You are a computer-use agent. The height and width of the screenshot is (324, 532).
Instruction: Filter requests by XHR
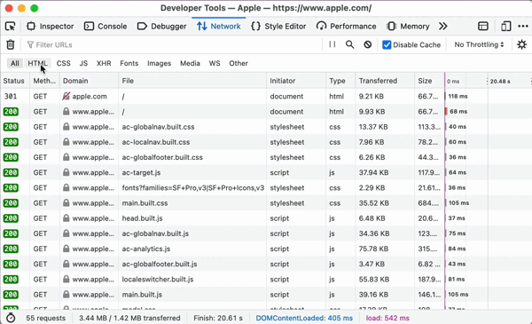(104, 63)
